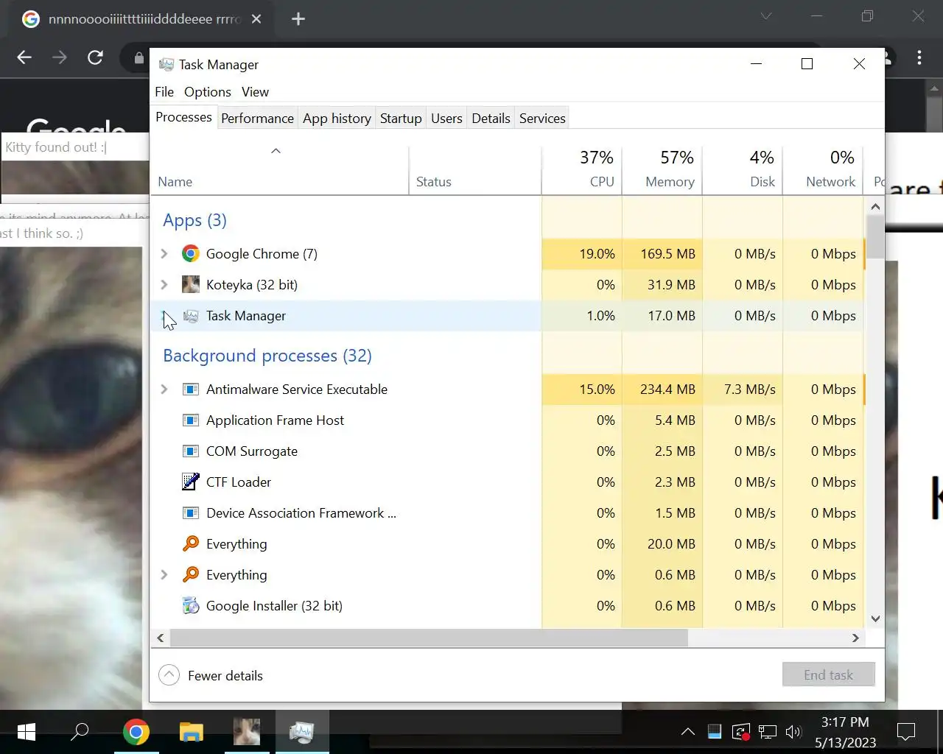
Task: Click the volume speaker tray icon
Action: pos(793,732)
